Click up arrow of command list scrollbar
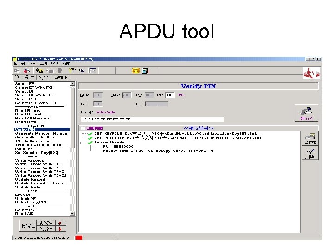 coord(72,84)
